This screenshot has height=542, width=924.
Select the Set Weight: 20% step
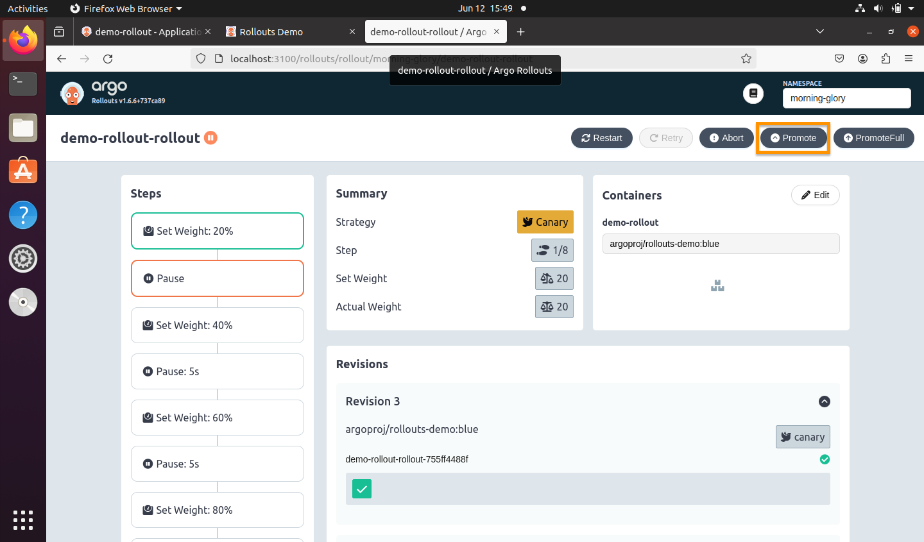pyautogui.click(x=218, y=231)
